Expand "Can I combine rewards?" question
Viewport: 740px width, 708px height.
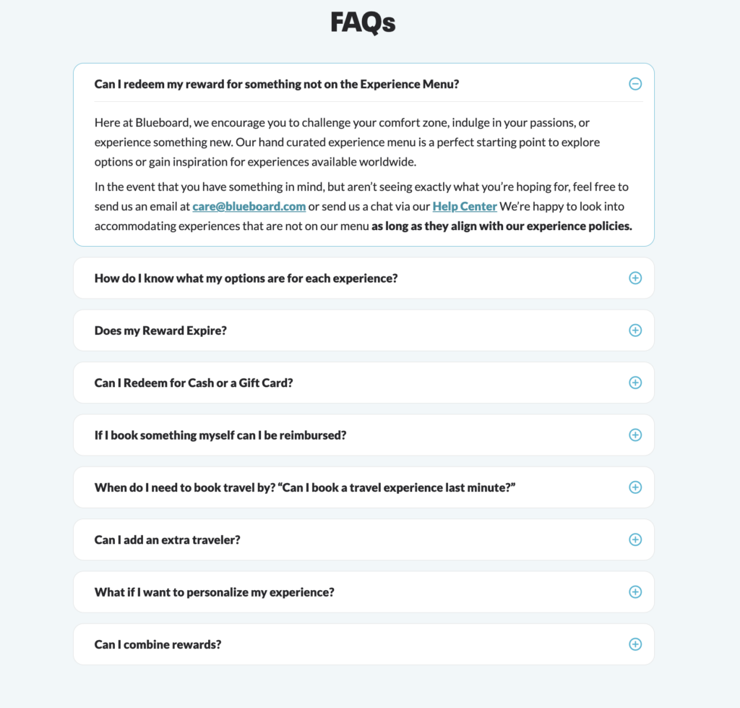[x=158, y=644]
